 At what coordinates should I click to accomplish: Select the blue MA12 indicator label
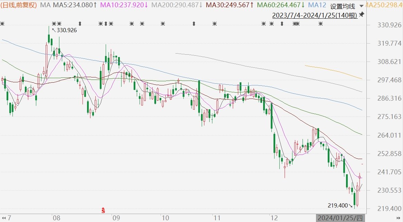pyautogui.click(x=317, y=5)
